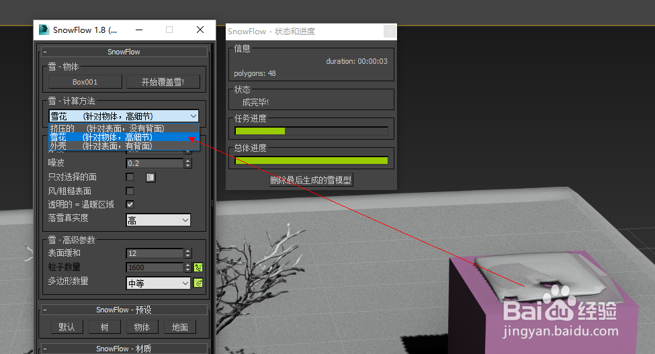Viewport: 655px width, 354px height.
Task: Click the 表面缓和 spinner arrows
Action: coord(188,253)
